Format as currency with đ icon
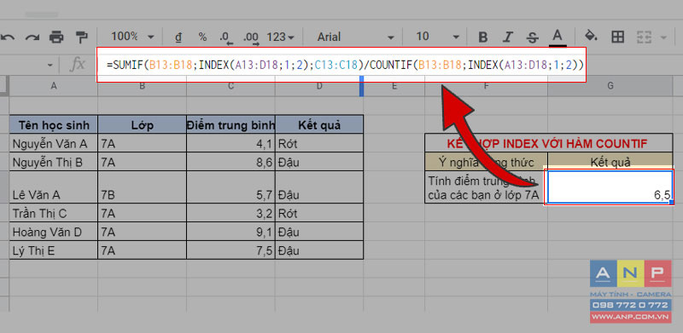Image resolution: width=683 pixels, height=333 pixels. tap(178, 37)
